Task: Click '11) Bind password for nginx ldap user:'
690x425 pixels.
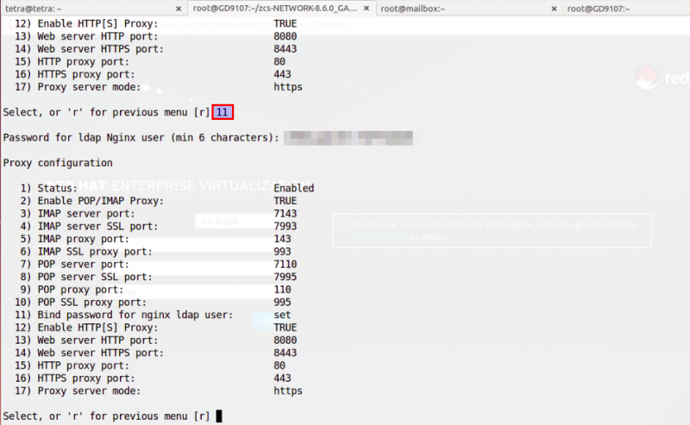Action: 123,315
